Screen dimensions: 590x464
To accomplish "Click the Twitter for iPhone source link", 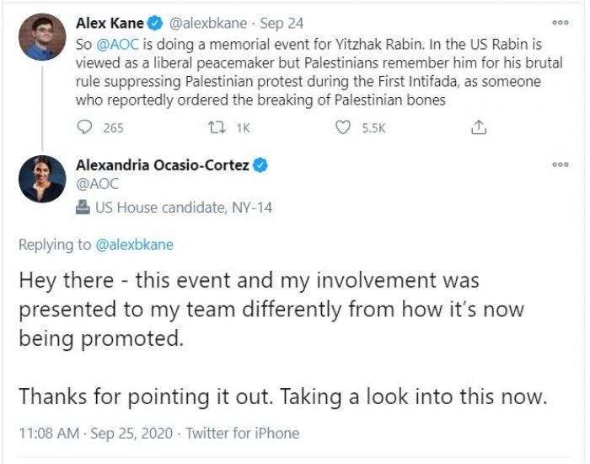I will 242,433.
